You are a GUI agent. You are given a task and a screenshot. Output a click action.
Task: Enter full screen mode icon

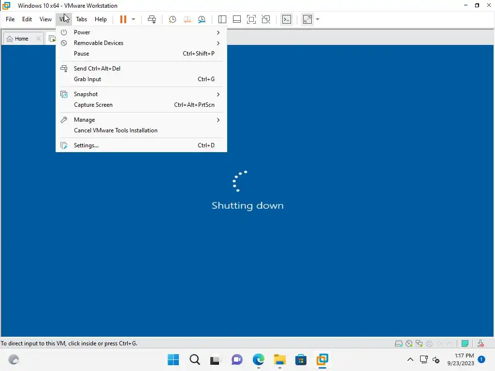(x=251, y=19)
